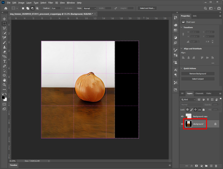Switch to the Paths tab

[209, 93]
